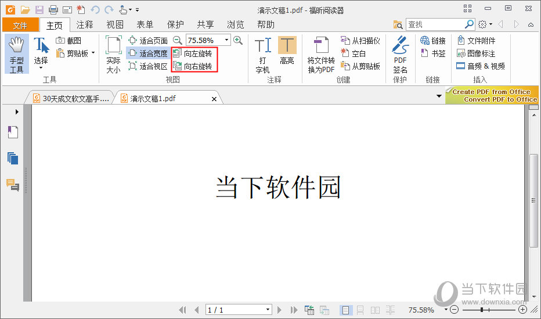Go to the previous page

coord(196,310)
